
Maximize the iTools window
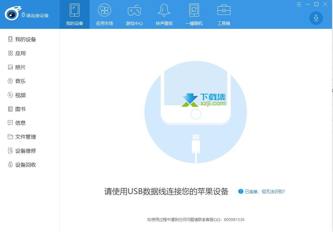click(316, 4)
